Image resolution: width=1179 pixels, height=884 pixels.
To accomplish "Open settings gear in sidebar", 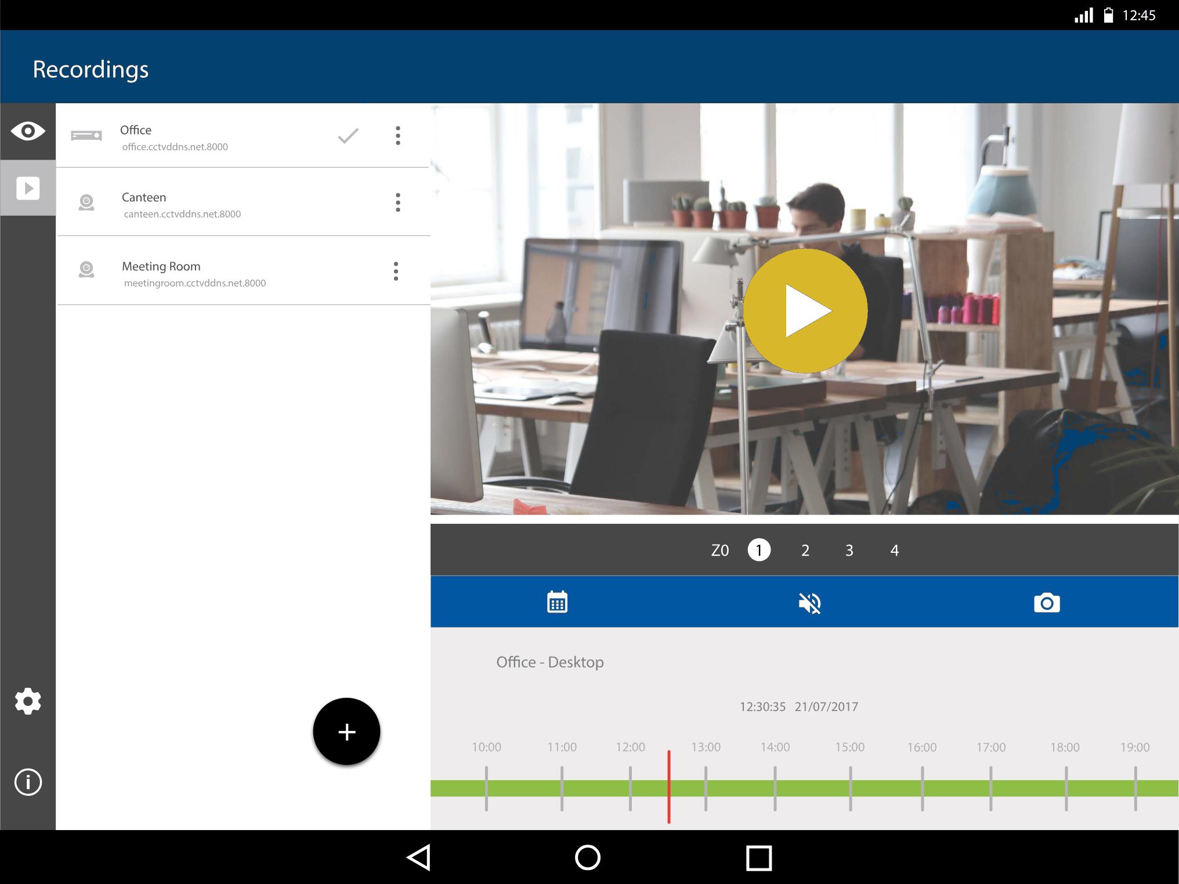I will pyautogui.click(x=28, y=701).
